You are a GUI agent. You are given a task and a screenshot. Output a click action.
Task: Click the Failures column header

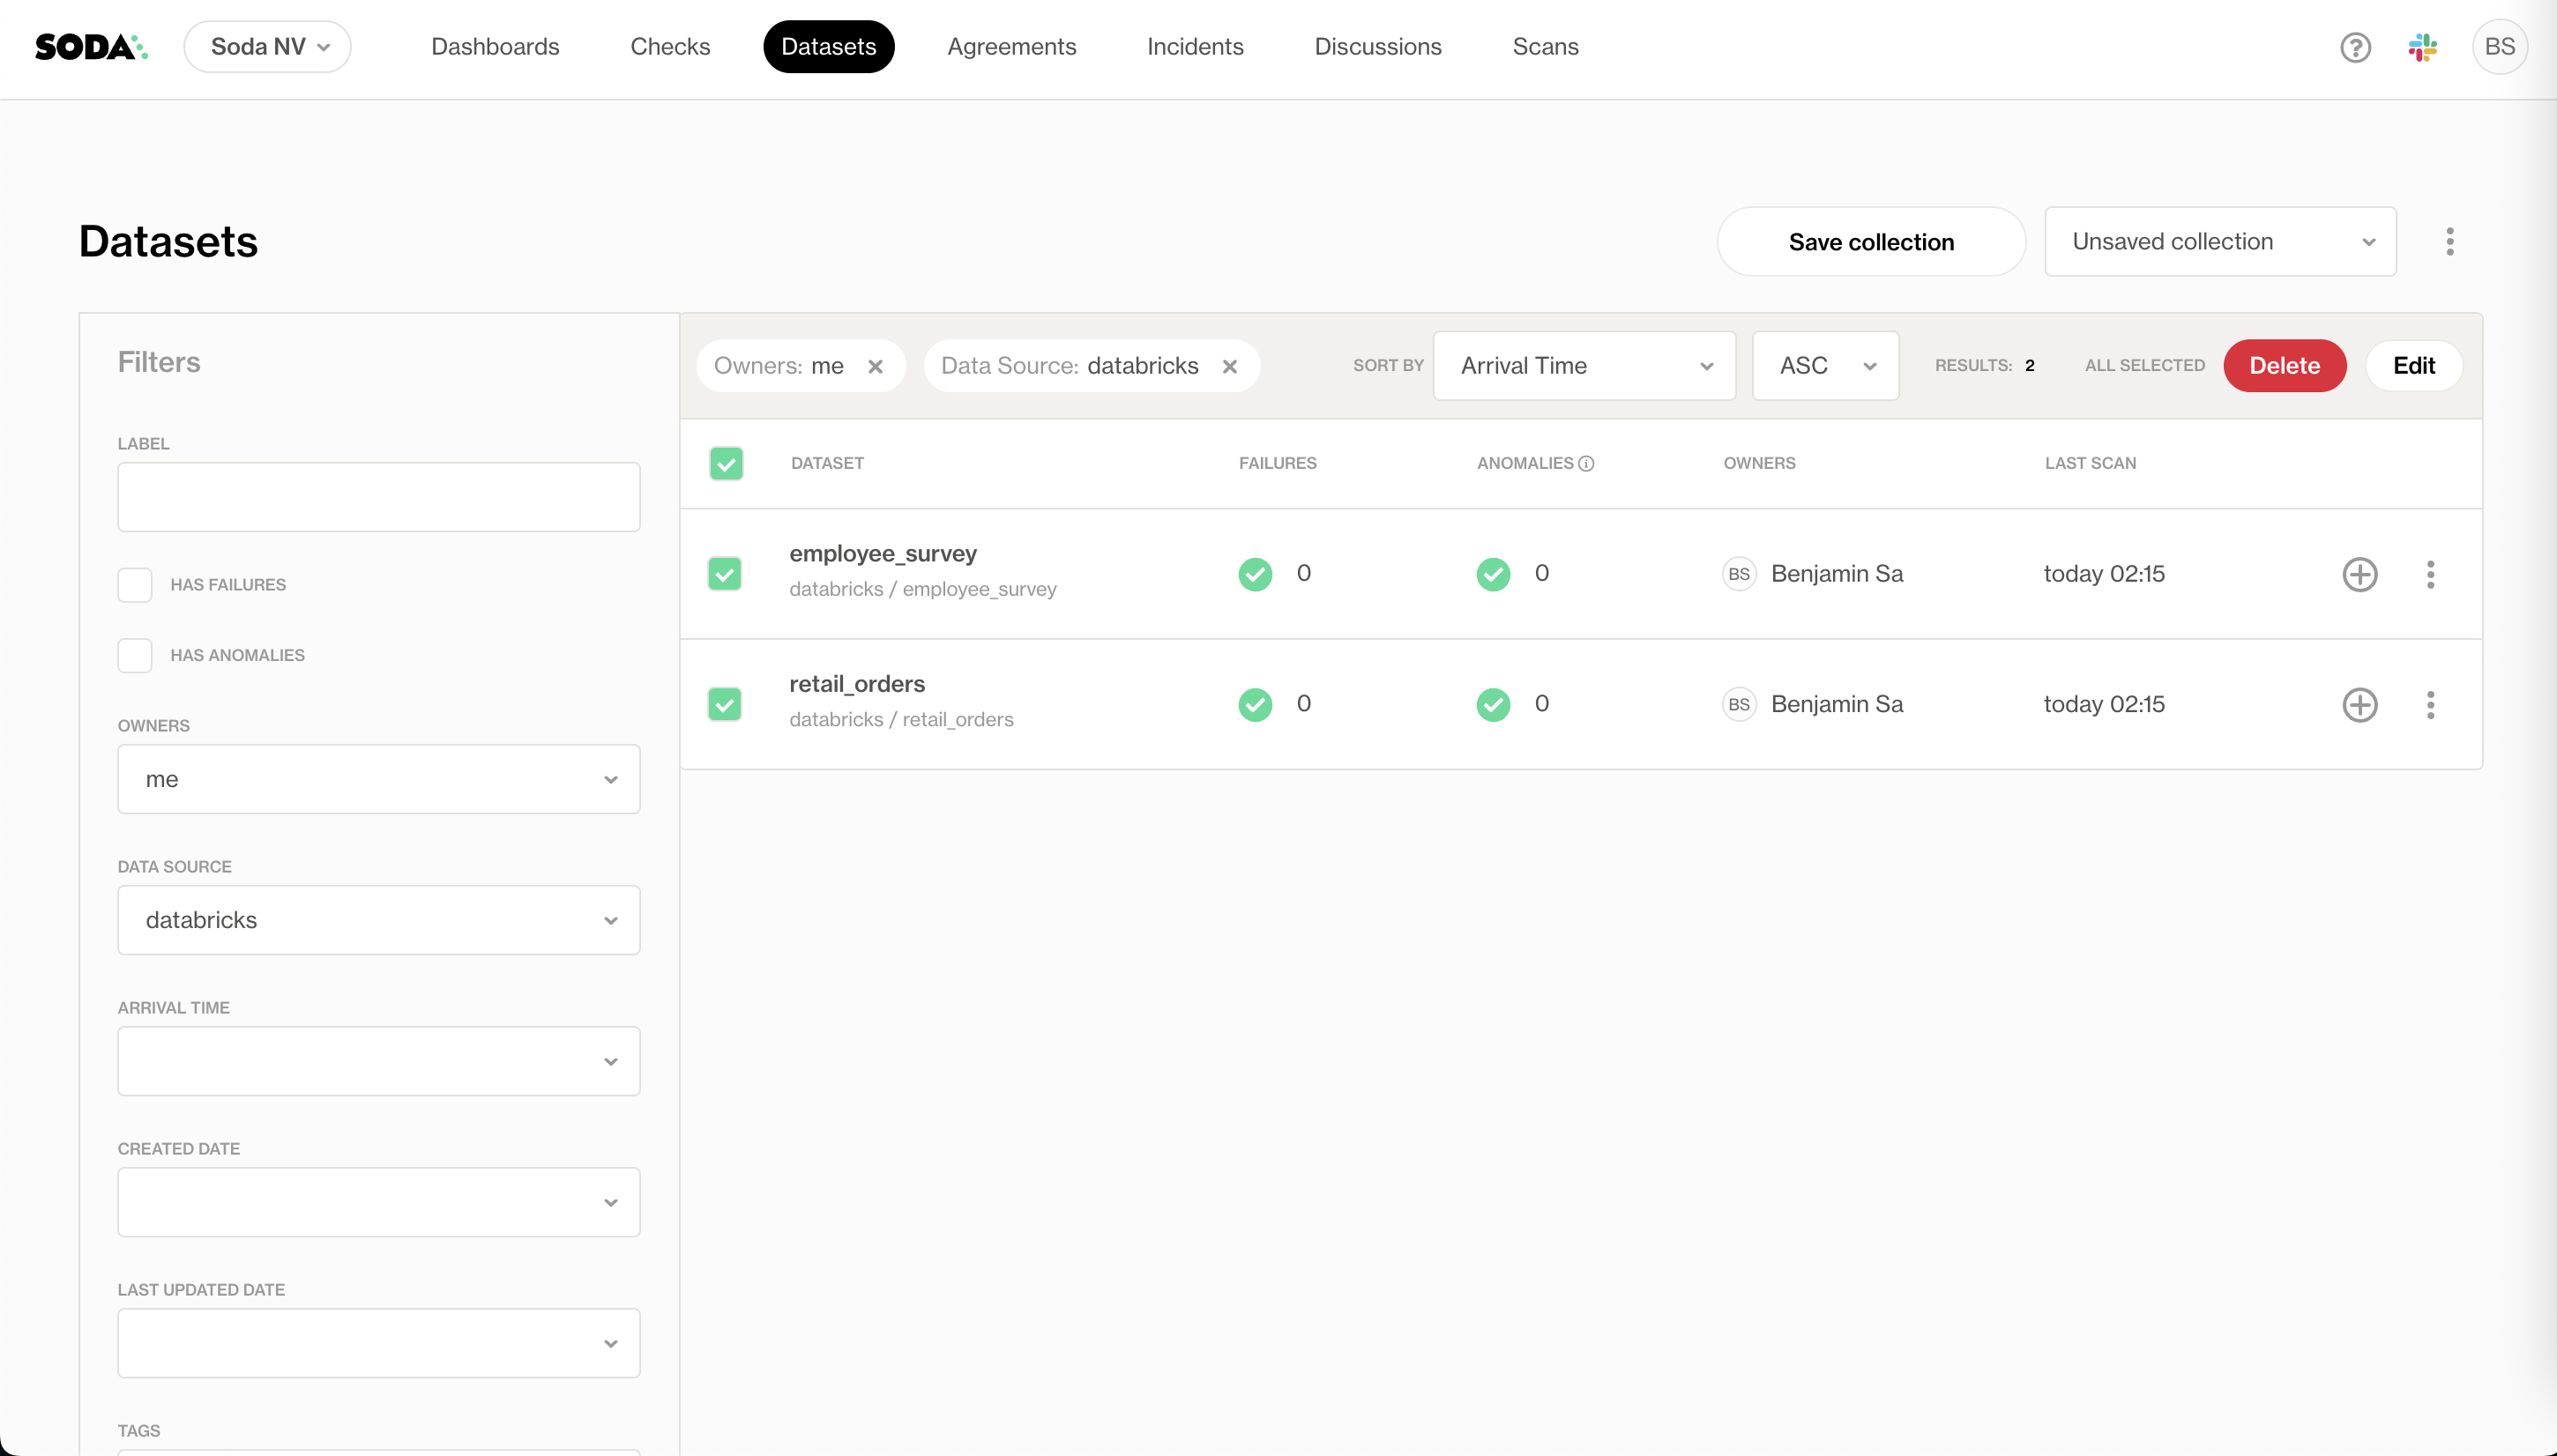click(x=1278, y=463)
